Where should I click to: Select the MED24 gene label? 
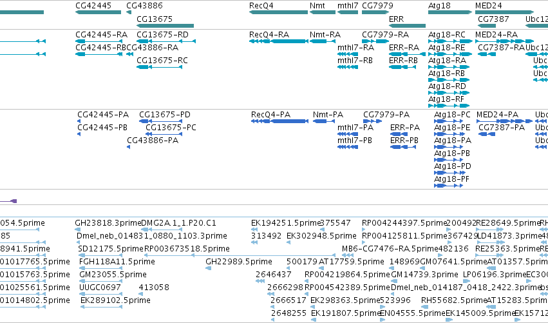489,6
